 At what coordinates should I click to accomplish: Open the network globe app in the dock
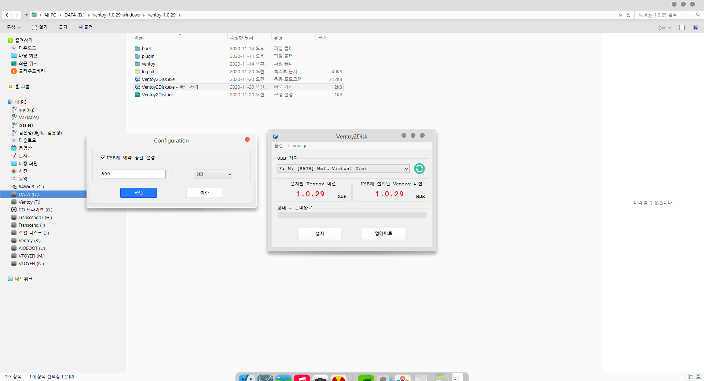265,378
